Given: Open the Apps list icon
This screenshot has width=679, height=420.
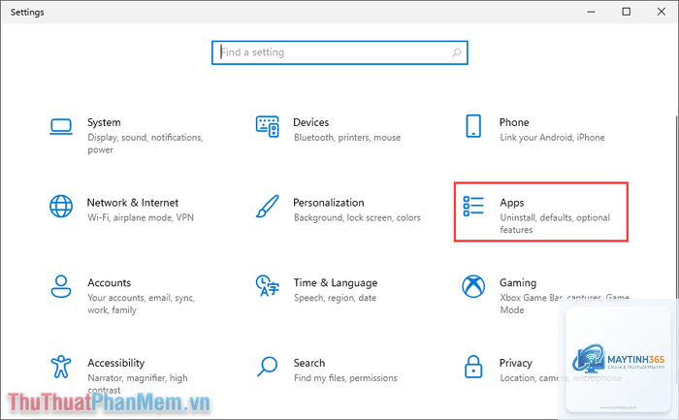Looking at the screenshot, I should click(473, 206).
